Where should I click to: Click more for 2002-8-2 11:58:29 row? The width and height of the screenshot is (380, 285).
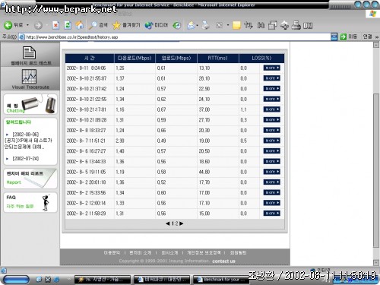tap(271, 214)
